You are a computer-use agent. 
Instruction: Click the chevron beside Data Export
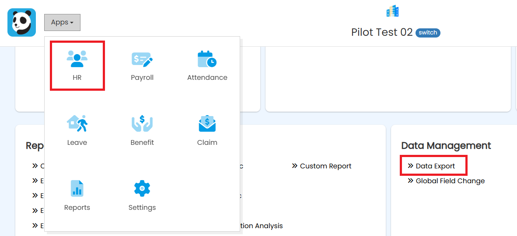click(411, 166)
